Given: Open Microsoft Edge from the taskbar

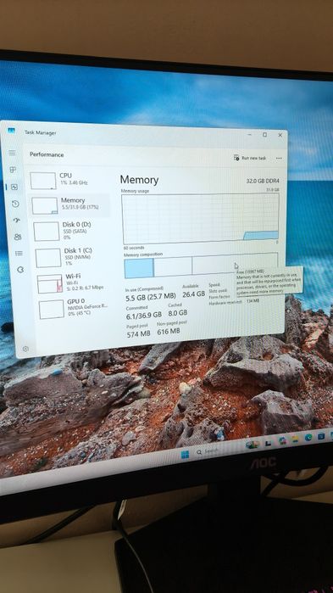Looking at the screenshot, I should tap(308, 437).
